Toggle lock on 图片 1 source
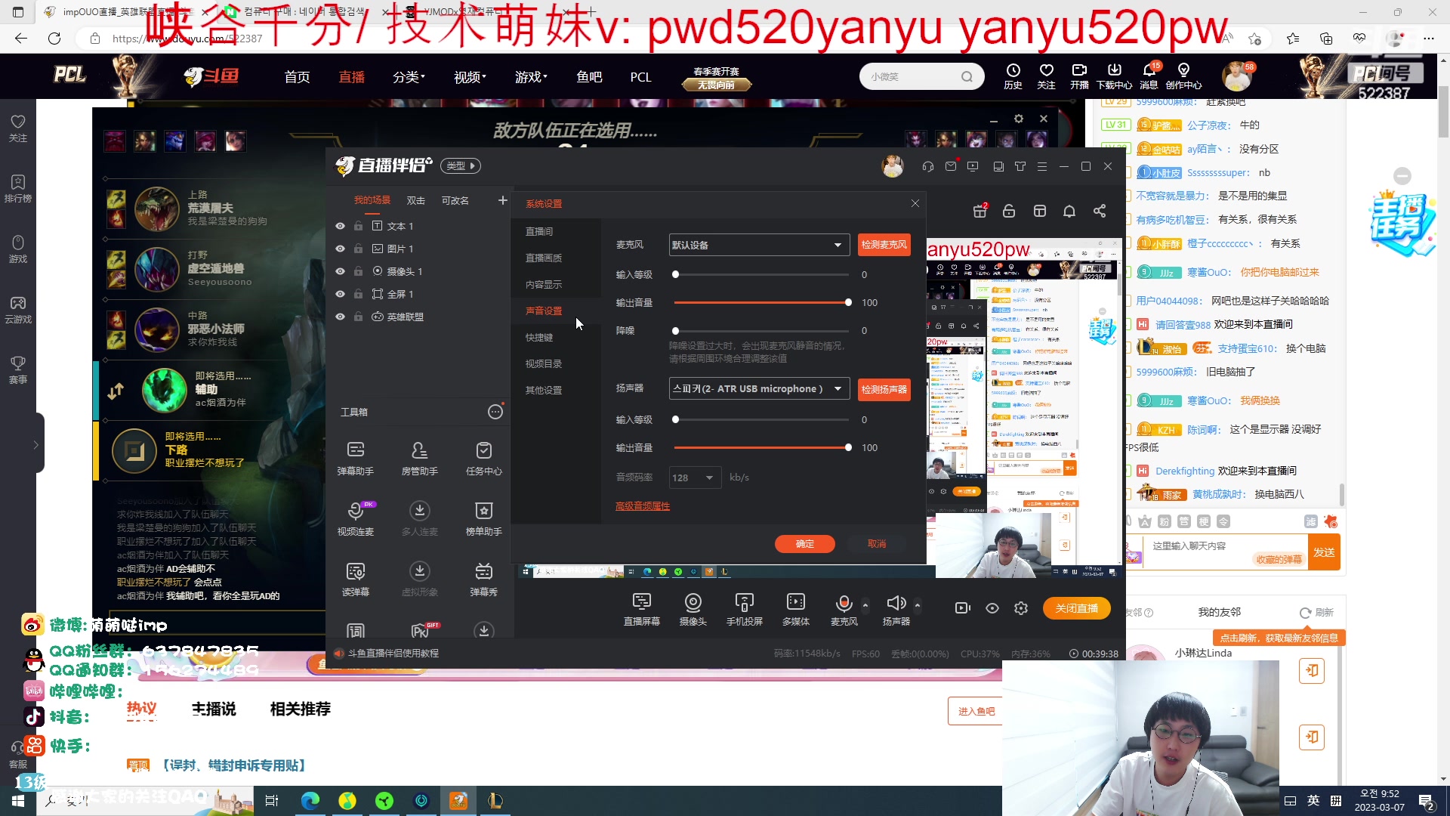The width and height of the screenshot is (1450, 816). click(x=358, y=249)
